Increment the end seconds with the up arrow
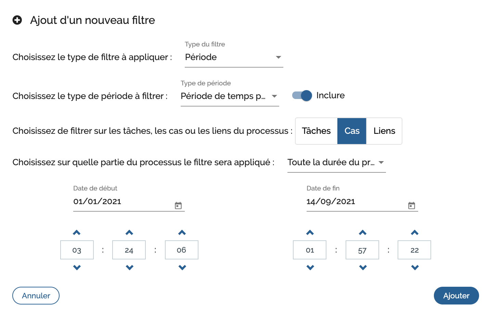The width and height of the screenshot is (490, 312). point(414,232)
